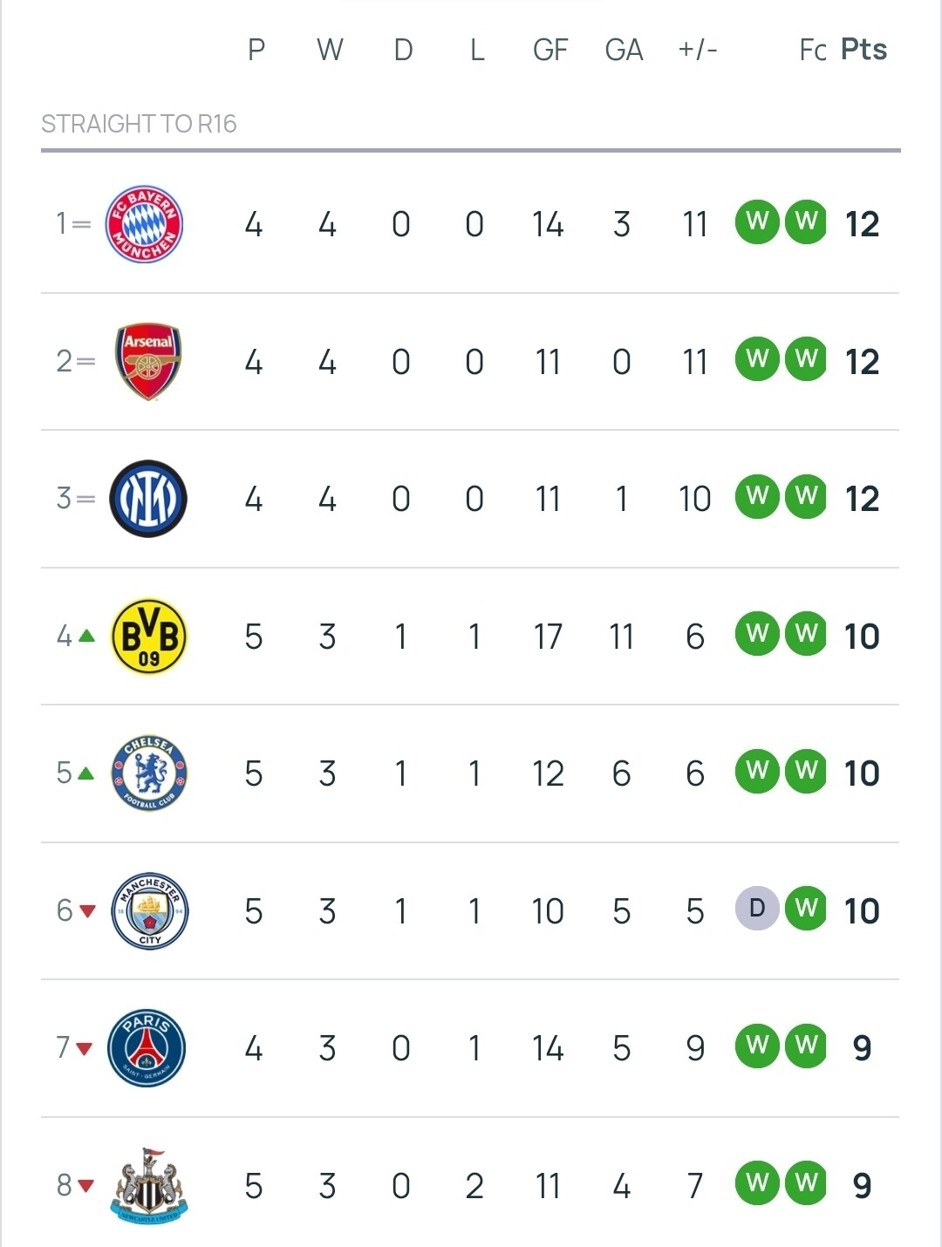This screenshot has height=1247, width=942.
Task: Sort table by Pts column header
Action: tap(863, 50)
